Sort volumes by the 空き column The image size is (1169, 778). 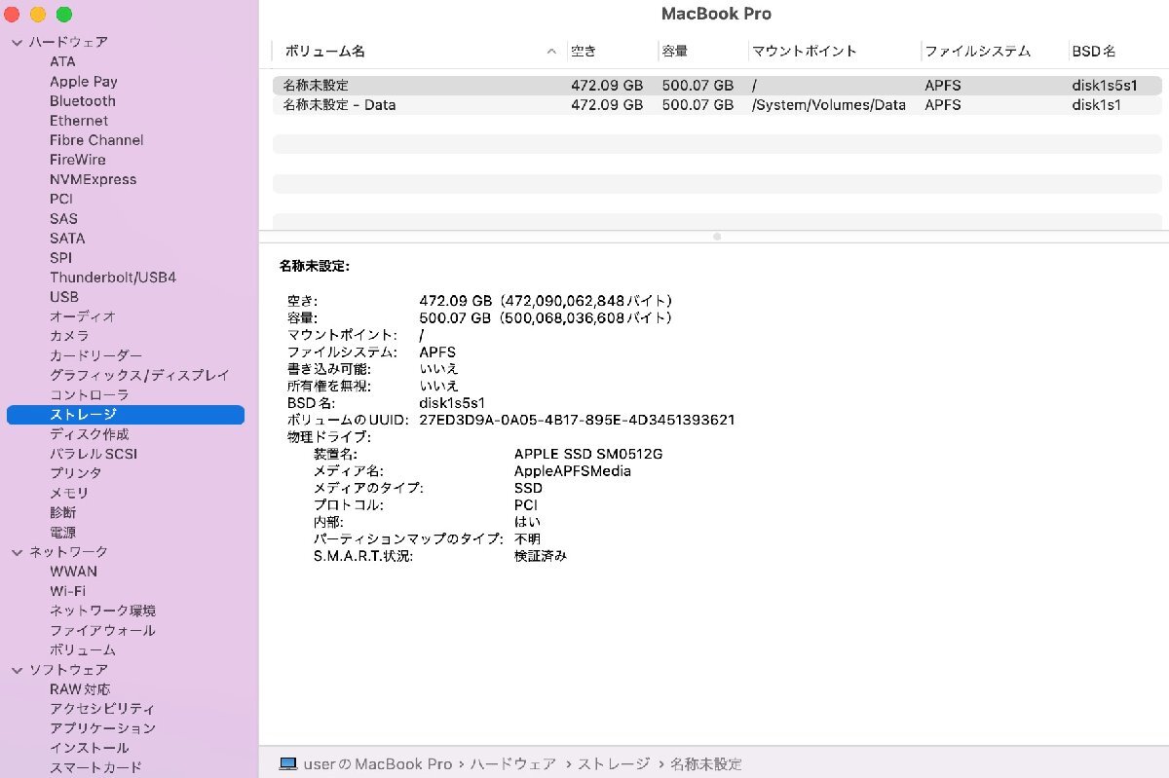click(x=583, y=51)
